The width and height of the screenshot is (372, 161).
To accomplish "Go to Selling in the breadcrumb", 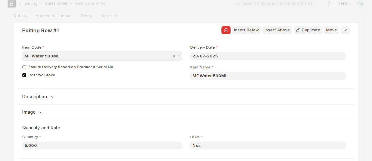I will tap(31, 3).
